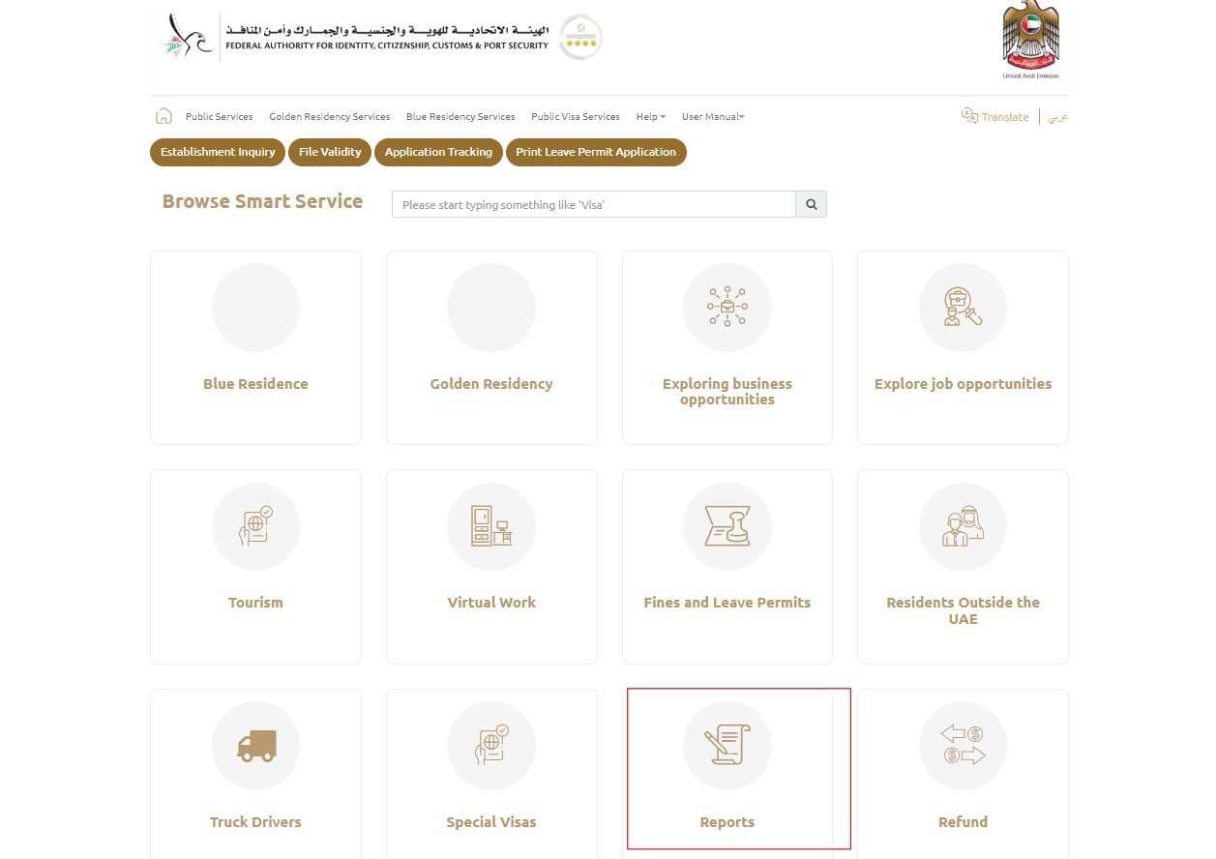
Task: Switch language using the عربي link
Action: click(x=1057, y=117)
